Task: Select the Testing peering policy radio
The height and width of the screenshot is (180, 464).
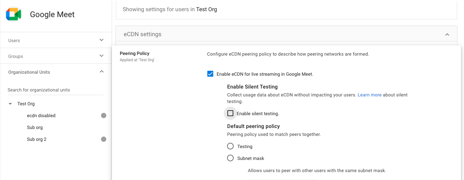Action: tap(230, 146)
